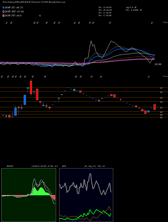Click the tallest red candlestick near the chart's left
The width and height of the screenshot is (168, 222).
coord(31,87)
